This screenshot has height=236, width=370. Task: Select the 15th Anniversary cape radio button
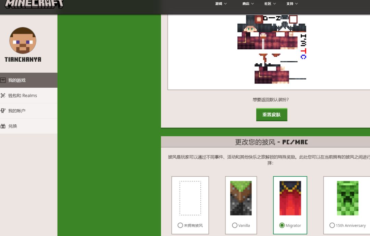pyautogui.click(x=332, y=225)
